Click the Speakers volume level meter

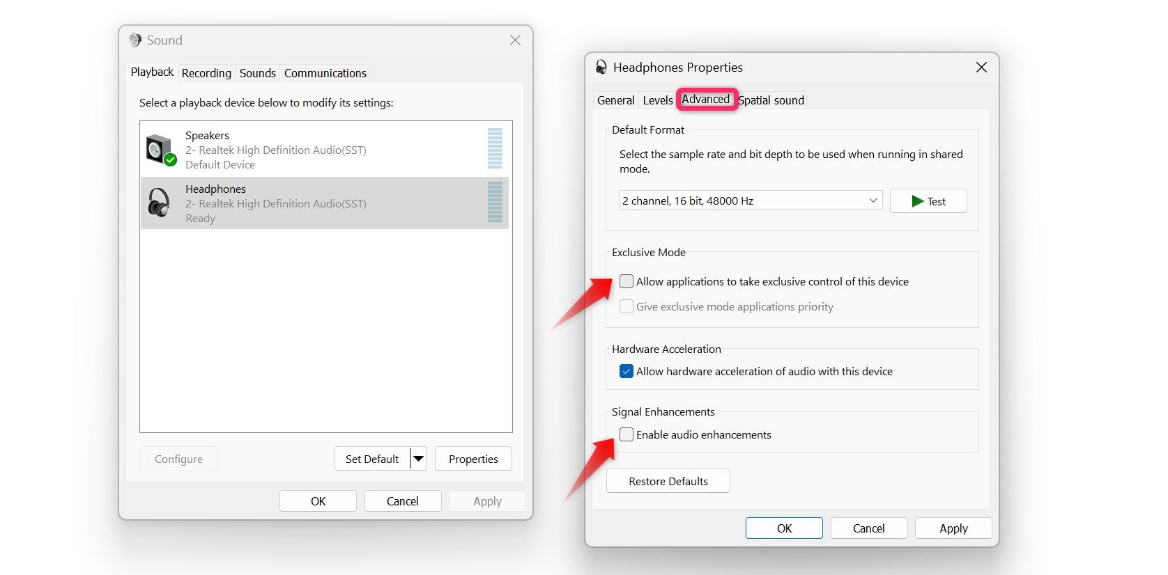[x=495, y=148]
